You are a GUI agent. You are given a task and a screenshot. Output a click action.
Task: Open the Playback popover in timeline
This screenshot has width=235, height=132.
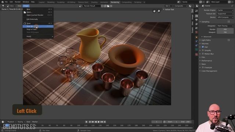[x=11, y=122]
